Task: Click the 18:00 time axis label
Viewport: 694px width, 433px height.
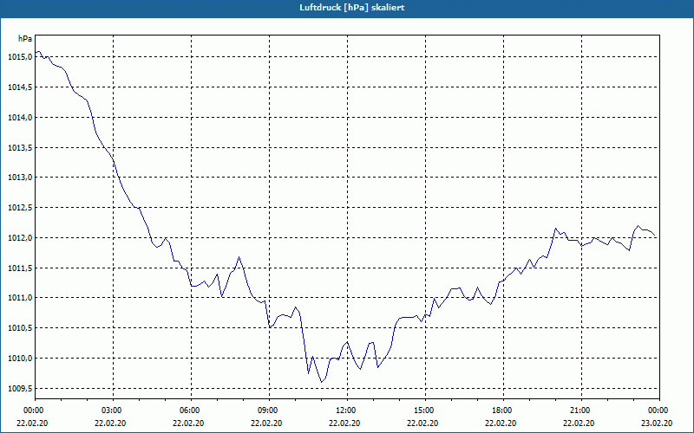Action: [x=503, y=410]
